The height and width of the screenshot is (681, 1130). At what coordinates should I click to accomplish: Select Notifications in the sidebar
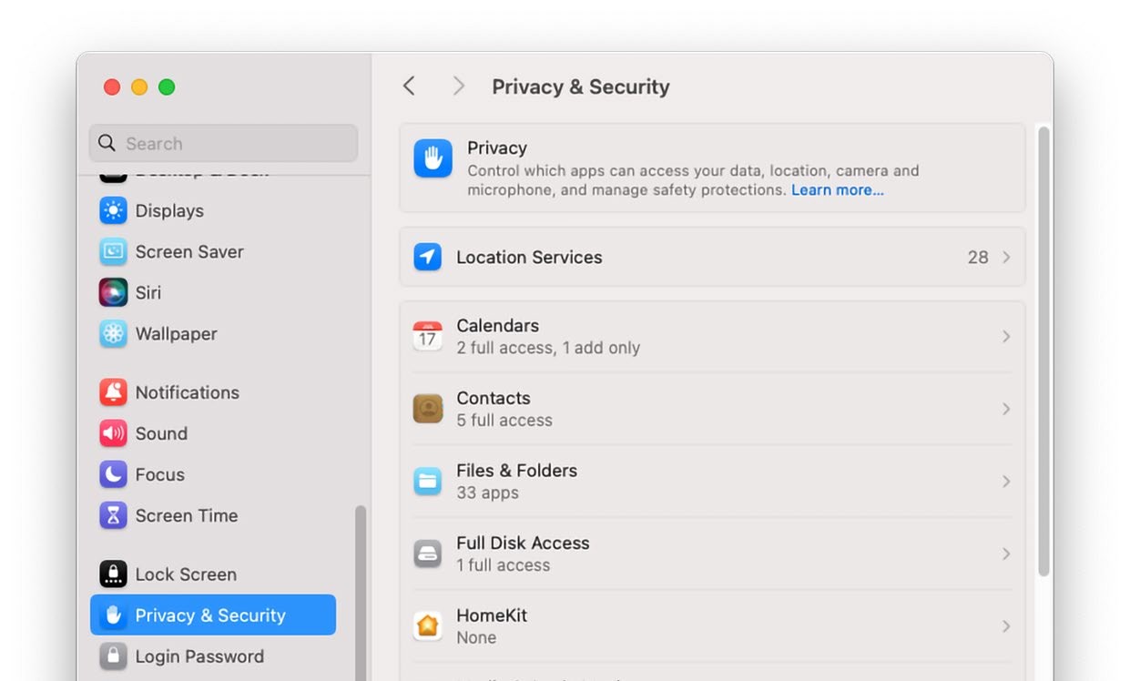coord(213,392)
